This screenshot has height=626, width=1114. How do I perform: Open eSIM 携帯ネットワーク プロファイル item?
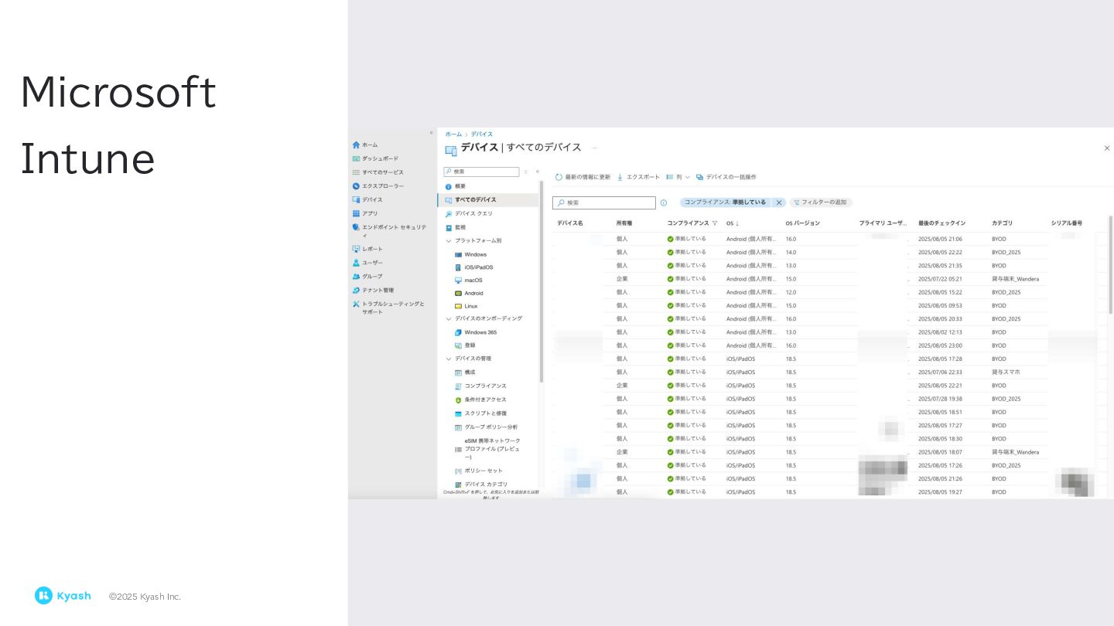tap(487, 449)
